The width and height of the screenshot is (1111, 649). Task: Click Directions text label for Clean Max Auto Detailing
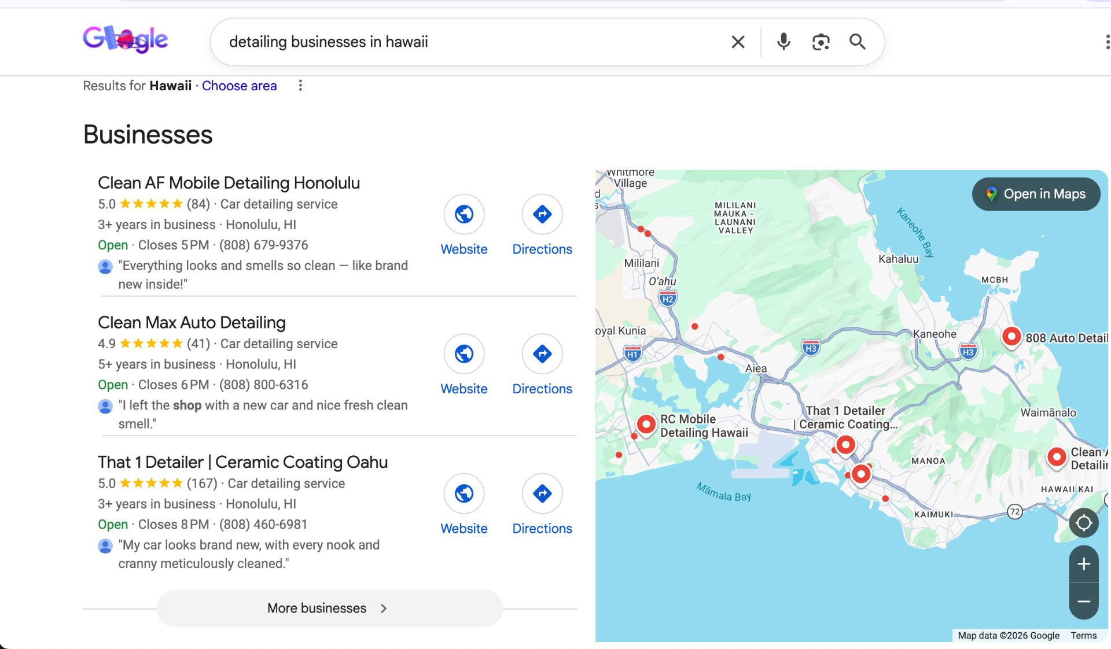(x=542, y=389)
